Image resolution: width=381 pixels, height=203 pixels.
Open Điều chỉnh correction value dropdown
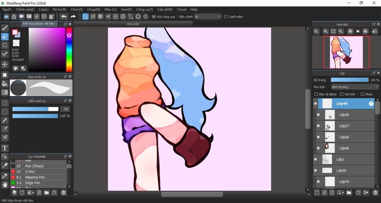pyautogui.click(x=208, y=17)
